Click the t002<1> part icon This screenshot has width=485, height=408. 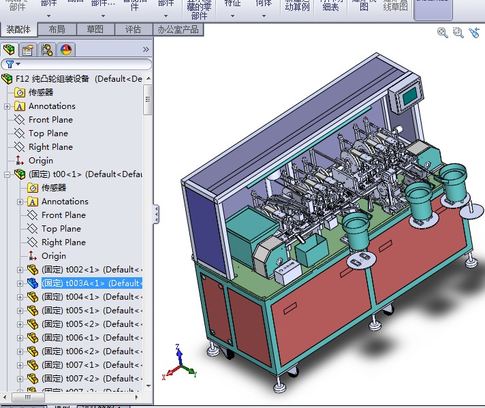(x=33, y=270)
